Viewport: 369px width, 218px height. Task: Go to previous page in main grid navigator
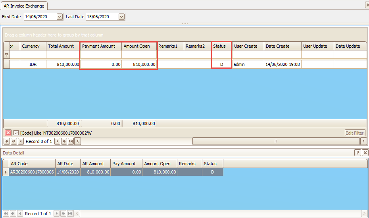[14, 141]
